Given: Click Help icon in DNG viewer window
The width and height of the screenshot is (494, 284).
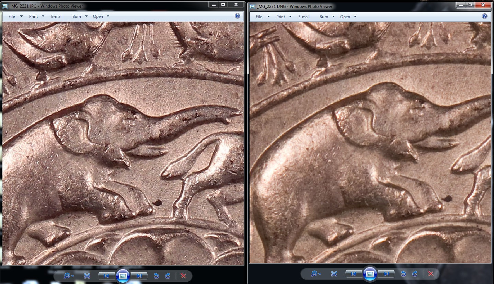Looking at the screenshot, I should point(484,16).
